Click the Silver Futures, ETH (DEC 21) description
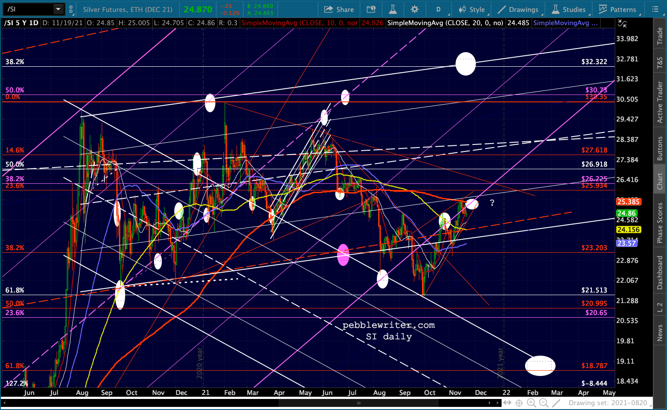This screenshot has width=667, height=410. coord(128,9)
